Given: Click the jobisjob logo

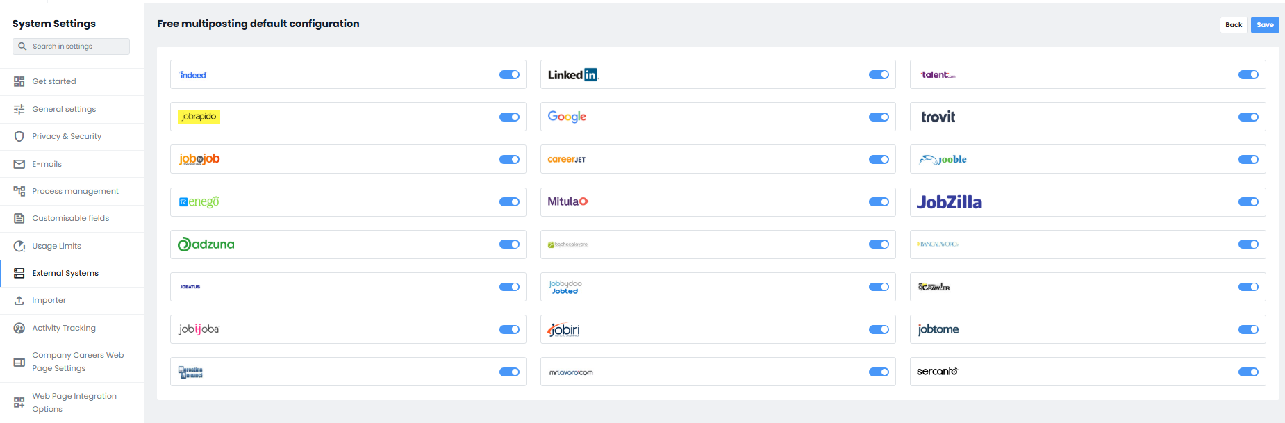Looking at the screenshot, I should click(199, 159).
